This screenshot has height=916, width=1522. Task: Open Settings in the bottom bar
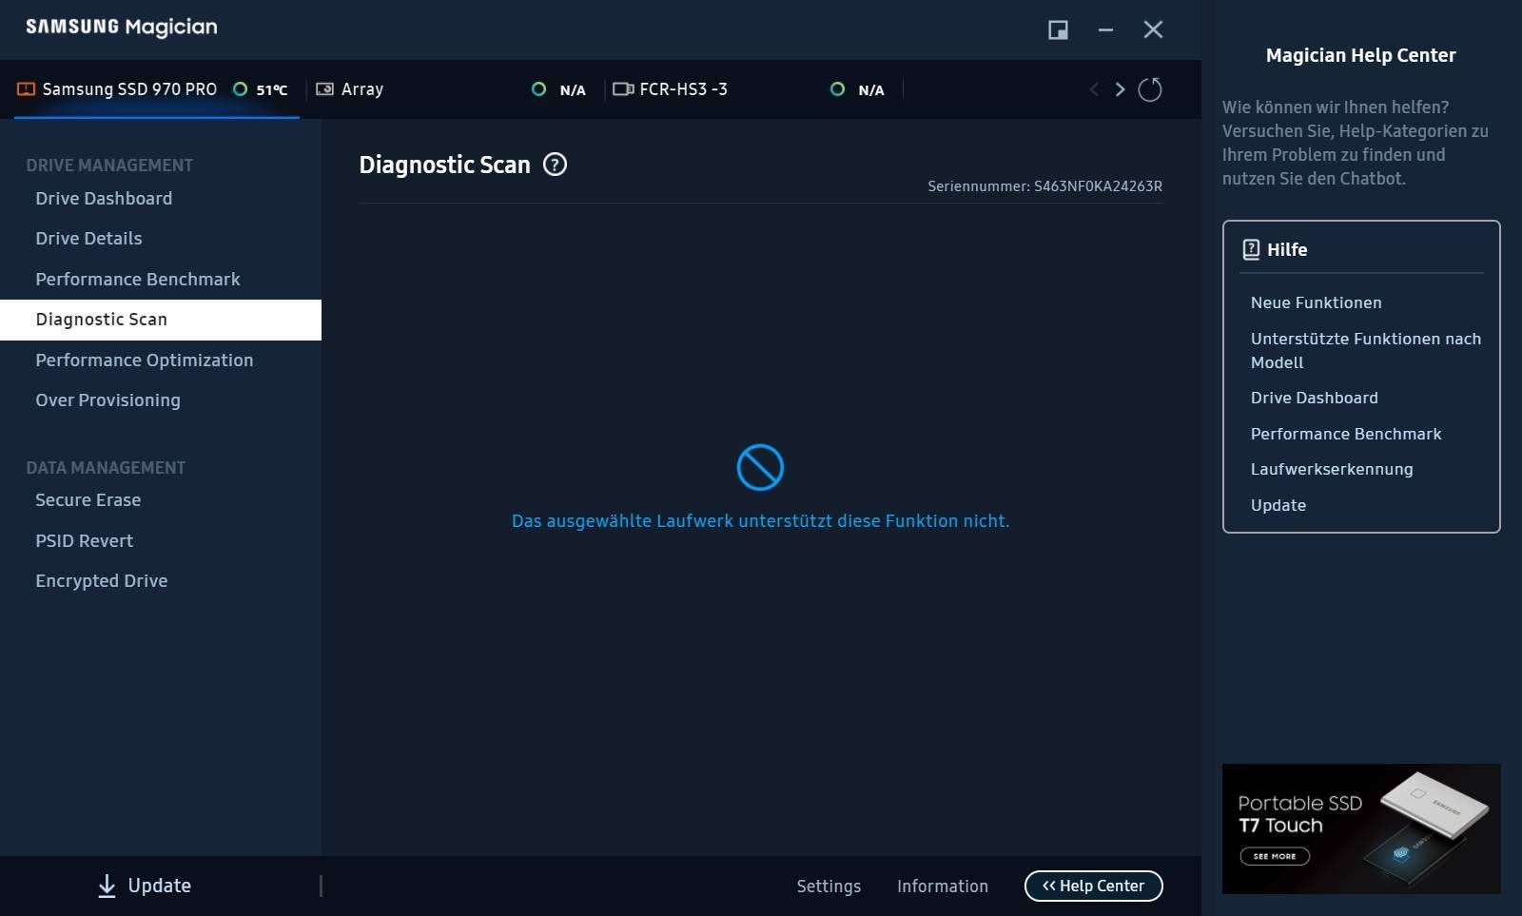tap(829, 887)
